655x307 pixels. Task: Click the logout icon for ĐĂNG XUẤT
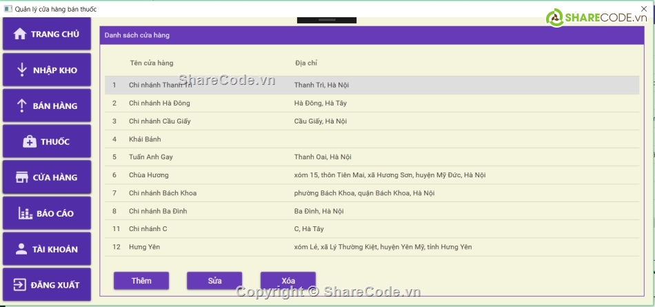(19, 285)
